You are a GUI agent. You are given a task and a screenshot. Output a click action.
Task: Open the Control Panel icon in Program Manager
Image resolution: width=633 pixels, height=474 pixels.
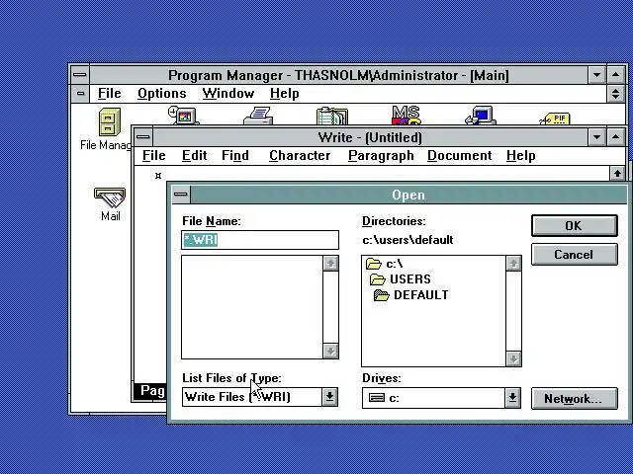[184, 116]
